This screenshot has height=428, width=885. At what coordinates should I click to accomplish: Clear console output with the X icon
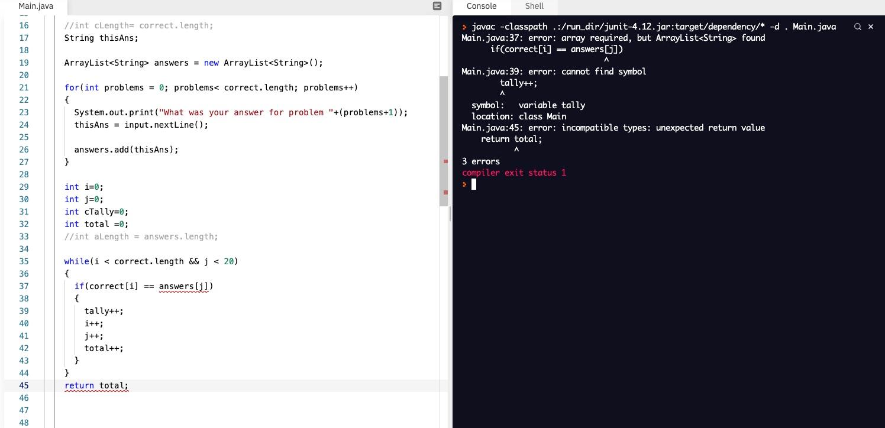[870, 27]
